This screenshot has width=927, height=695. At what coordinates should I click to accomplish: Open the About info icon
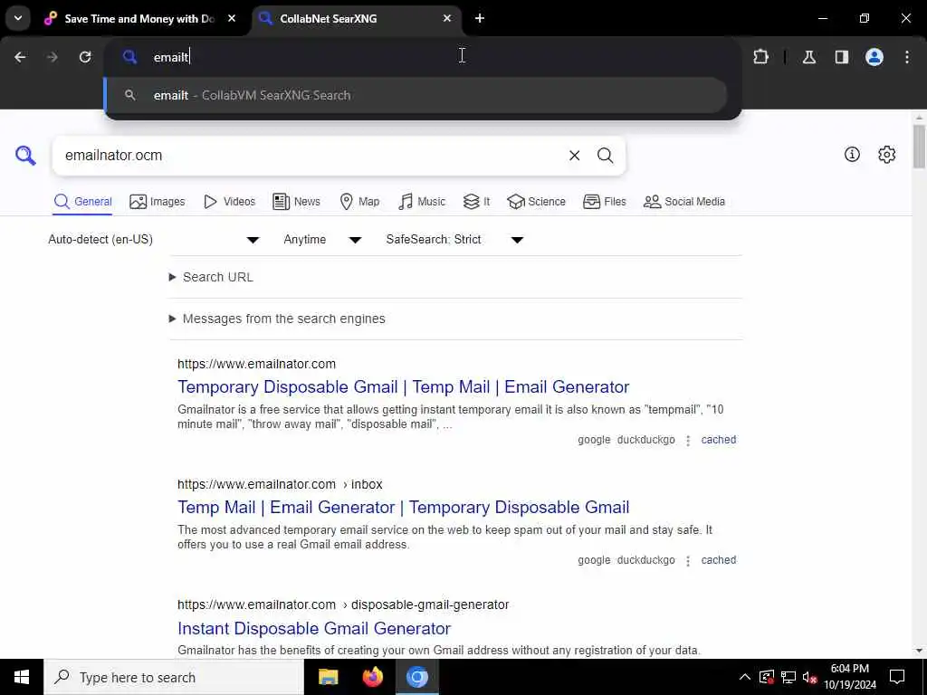click(852, 154)
